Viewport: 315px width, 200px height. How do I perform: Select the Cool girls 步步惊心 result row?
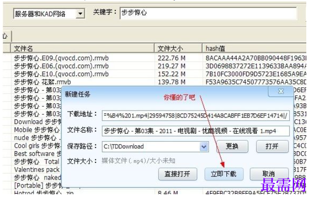coord(37,146)
